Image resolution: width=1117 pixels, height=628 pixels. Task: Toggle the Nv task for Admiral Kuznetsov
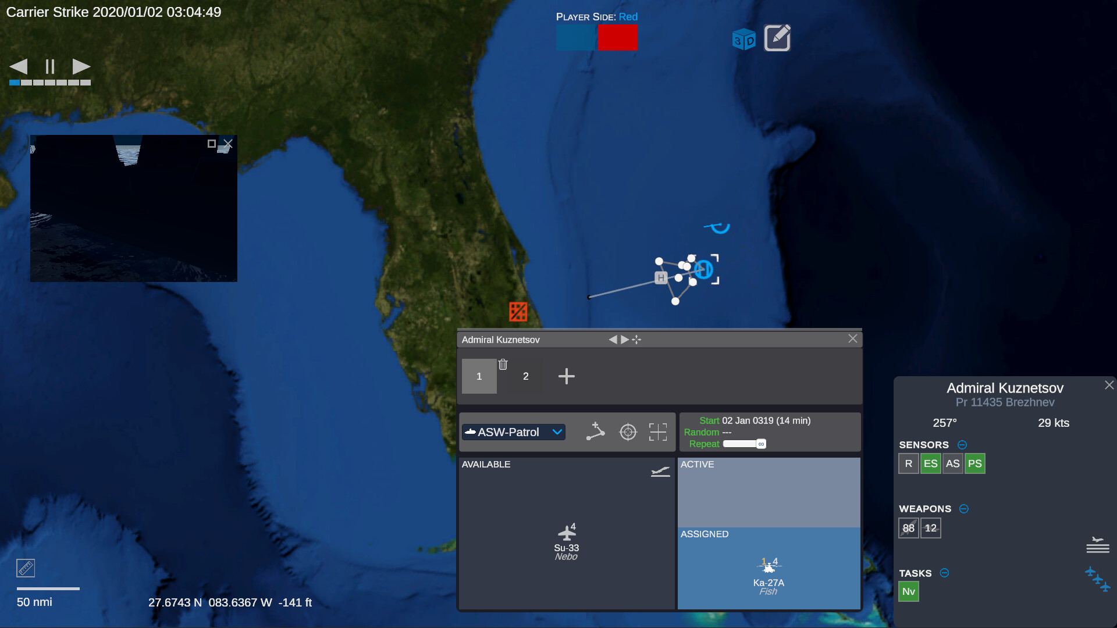coord(909,591)
